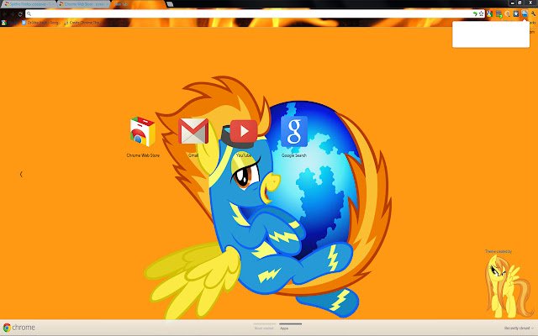538x336 pixels.
Task: Toggle the blue globe extension popup
Action: tap(525, 13)
